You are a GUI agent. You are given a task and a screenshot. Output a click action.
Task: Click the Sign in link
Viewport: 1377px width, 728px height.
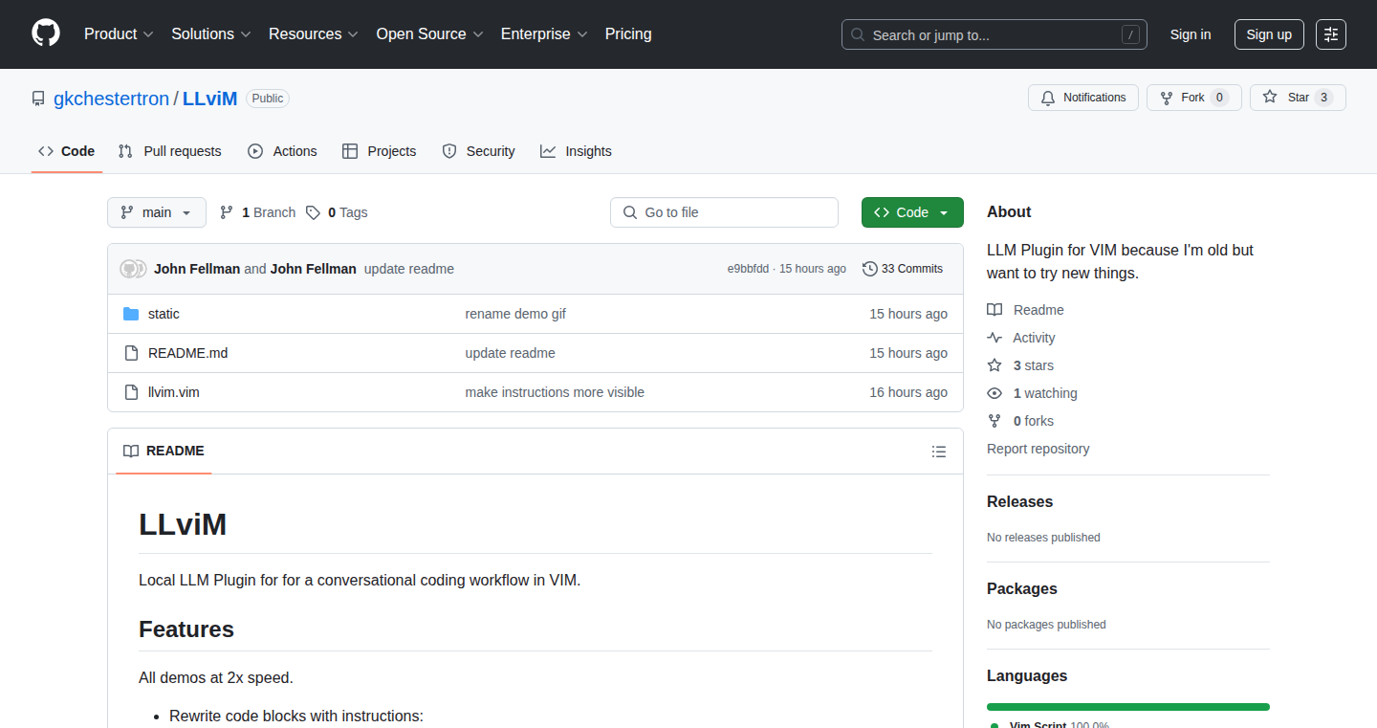(x=1191, y=34)
